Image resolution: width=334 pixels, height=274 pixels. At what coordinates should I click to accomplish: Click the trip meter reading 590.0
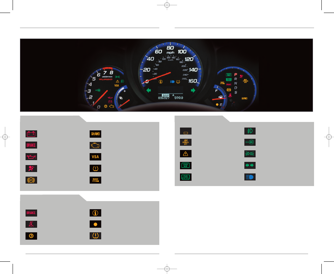pos(179,98)
